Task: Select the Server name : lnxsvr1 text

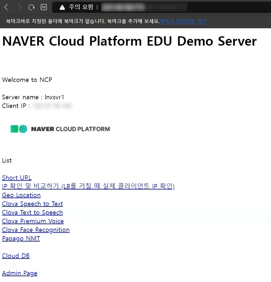Action: tap(33, 97)
